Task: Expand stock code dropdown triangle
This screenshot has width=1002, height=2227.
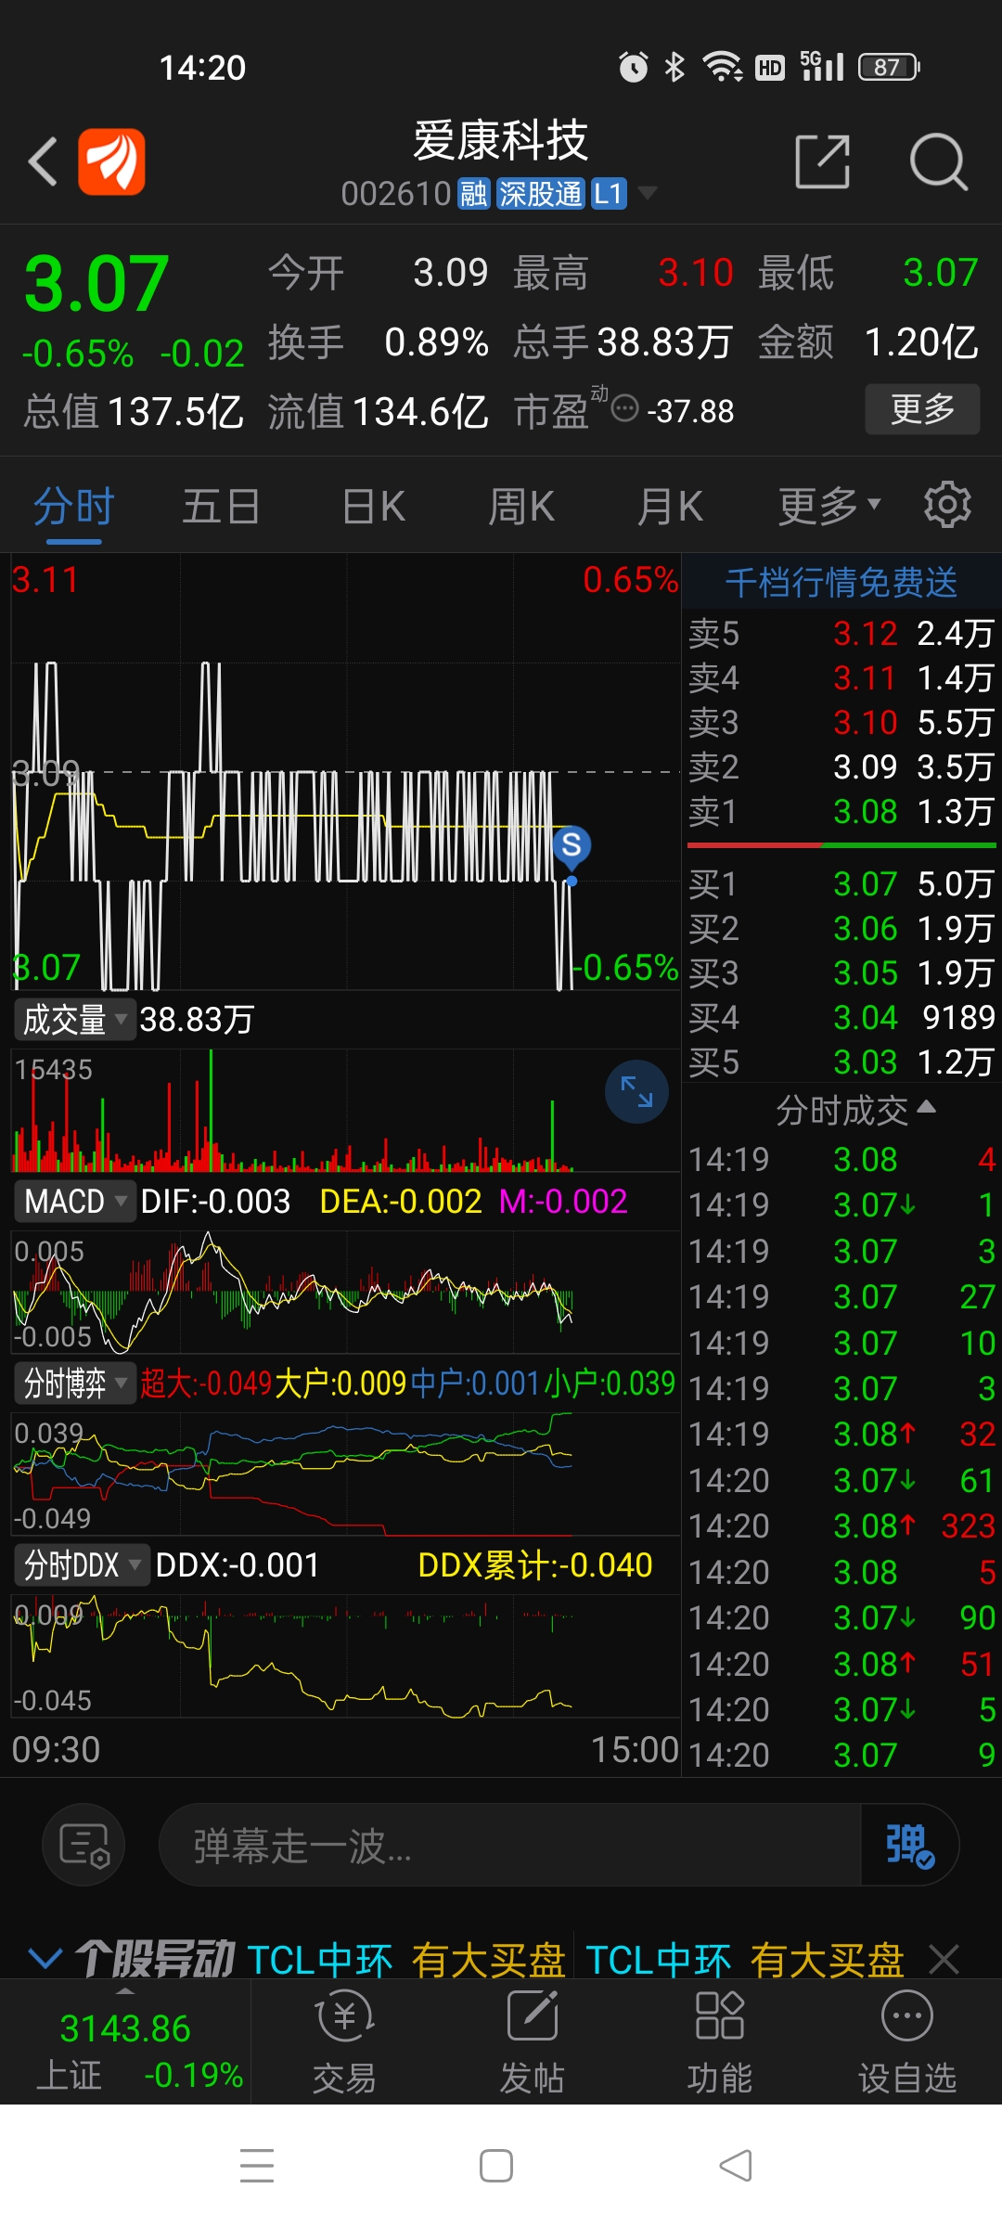Action: (x=648, y=193)
